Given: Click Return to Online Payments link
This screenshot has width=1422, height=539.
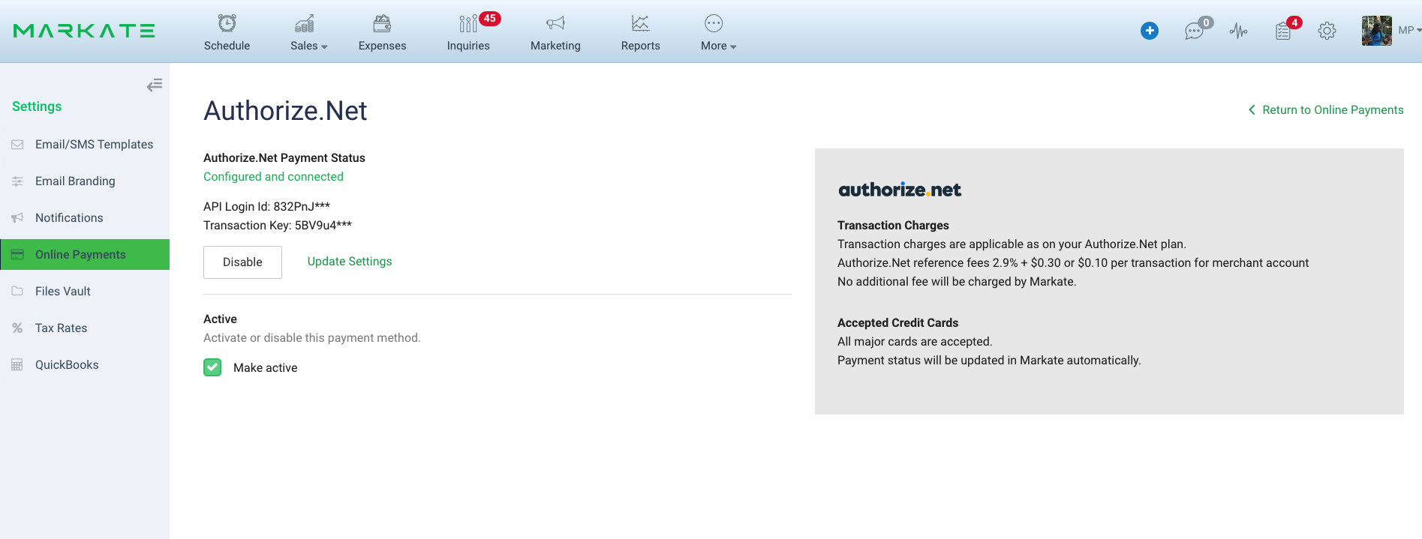Looking at the screenshot, I should tap(1333, 110).
